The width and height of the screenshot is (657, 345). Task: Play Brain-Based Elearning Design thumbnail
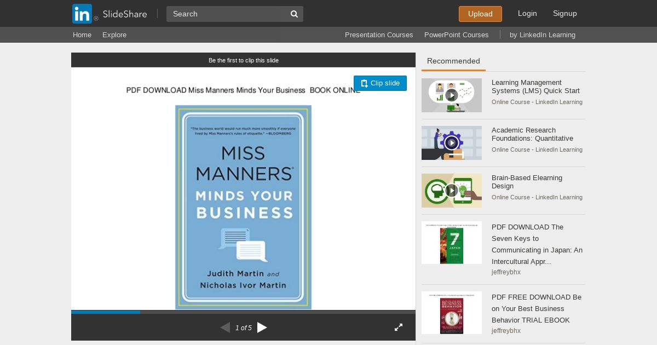452,191
